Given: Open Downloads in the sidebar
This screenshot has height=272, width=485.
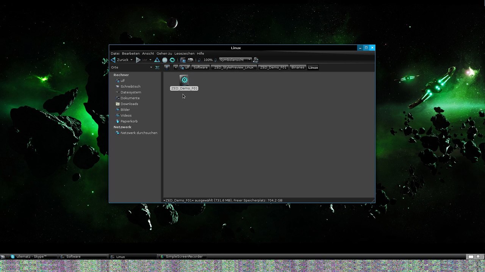Looking at the screenshot, I should tap(129, 104).
